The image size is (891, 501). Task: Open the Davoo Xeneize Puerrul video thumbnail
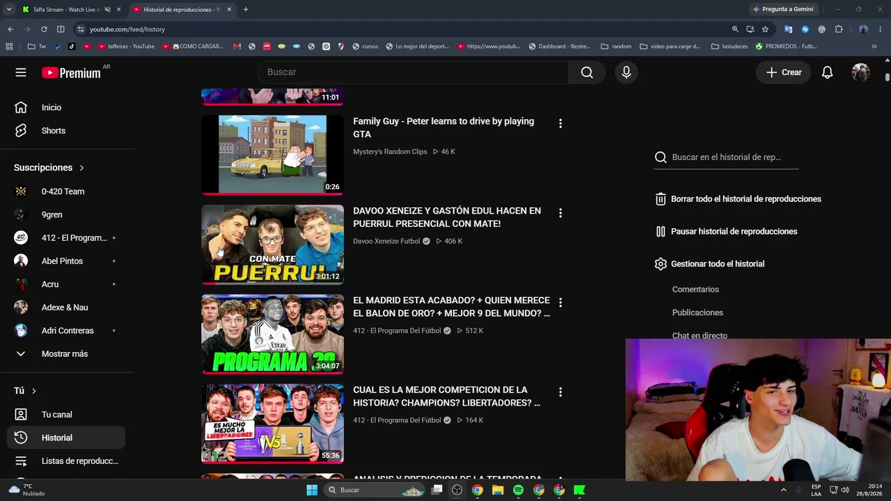272,244
